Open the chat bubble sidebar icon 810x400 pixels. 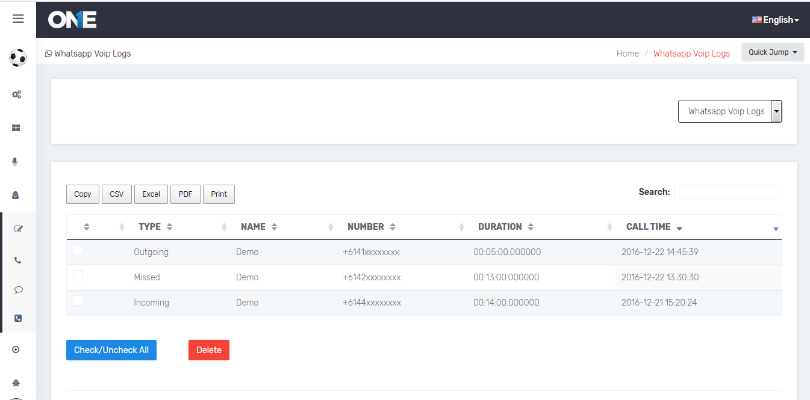point(18,289)
